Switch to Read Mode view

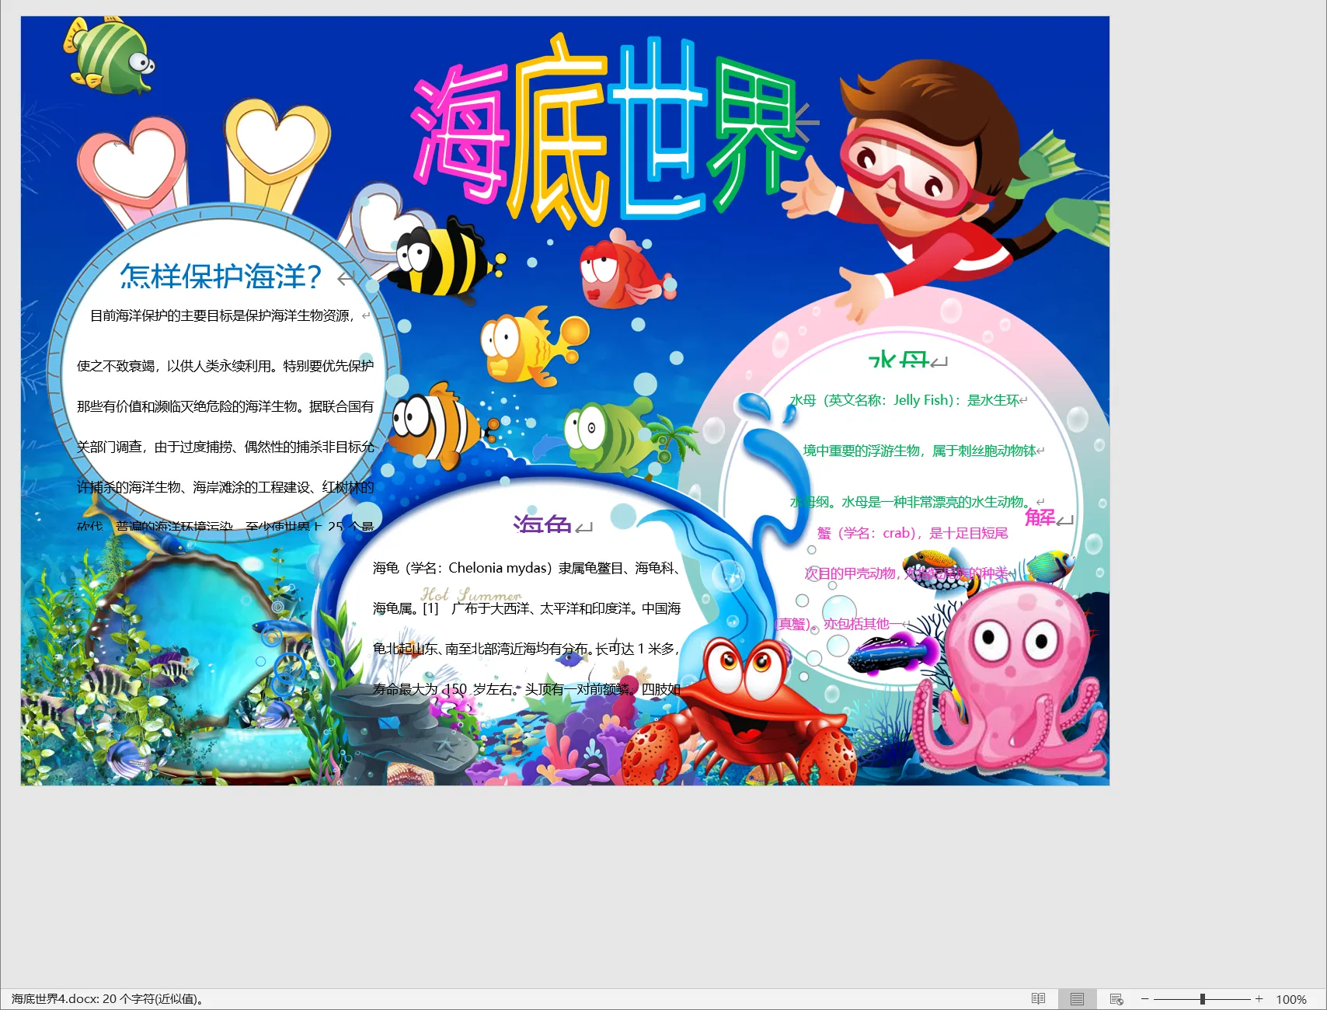tap(1038, 999)
